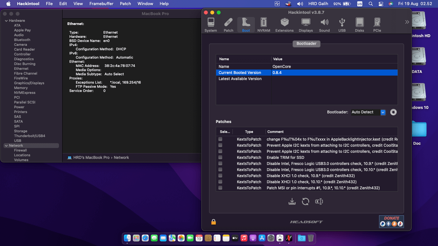Open the PCIe toolbar section
This screenshot has height=246, width=438.
(377, 25)
